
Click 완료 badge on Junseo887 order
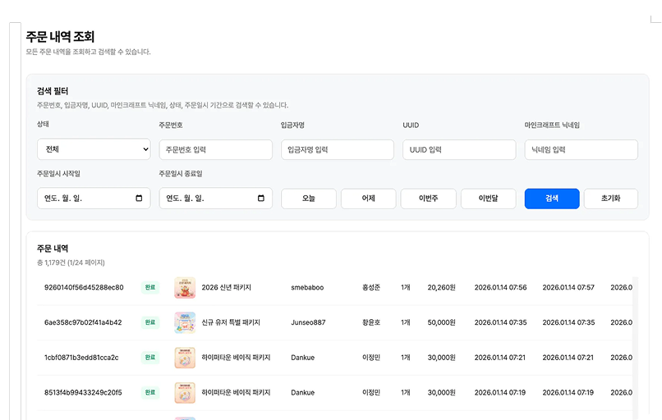click(x=150, y=322)
